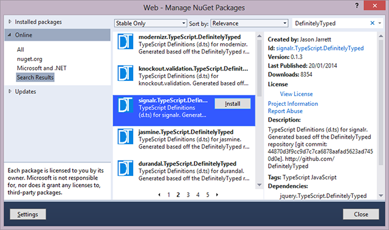Open the search box history dropdown arrow
The height and width of the screenshot is (230, 389).
click(x=379, y=23)
